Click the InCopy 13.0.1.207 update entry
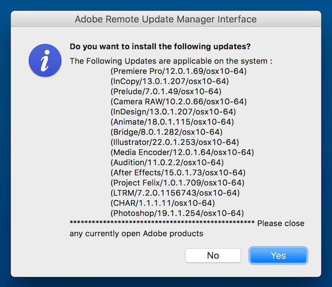332x287 pixels. click(169, 81)
